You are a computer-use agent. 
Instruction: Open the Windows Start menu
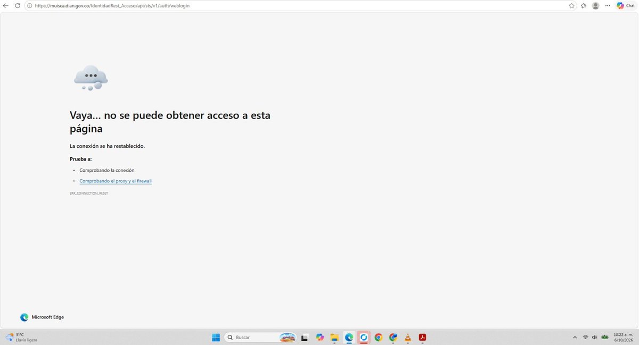[216, 338]
